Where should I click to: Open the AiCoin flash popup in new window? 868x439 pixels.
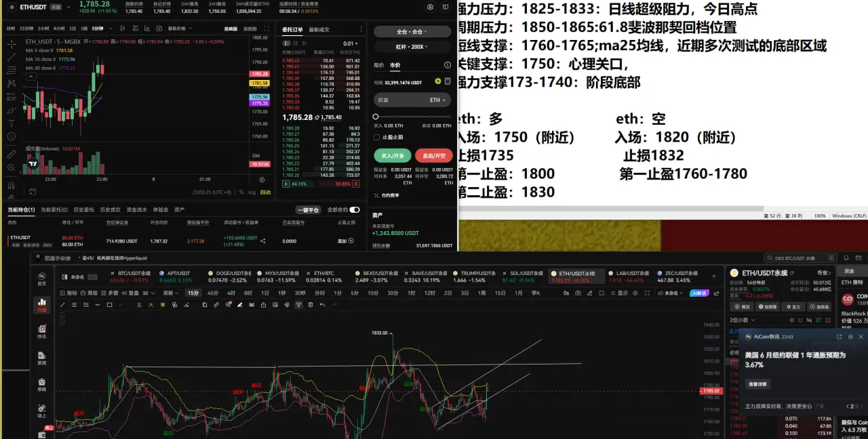tap(839, 336)
